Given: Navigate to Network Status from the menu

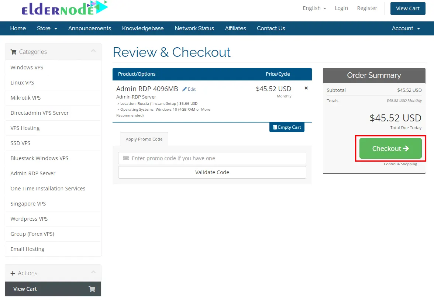Looking at the screenshot, I should point(194,28).
